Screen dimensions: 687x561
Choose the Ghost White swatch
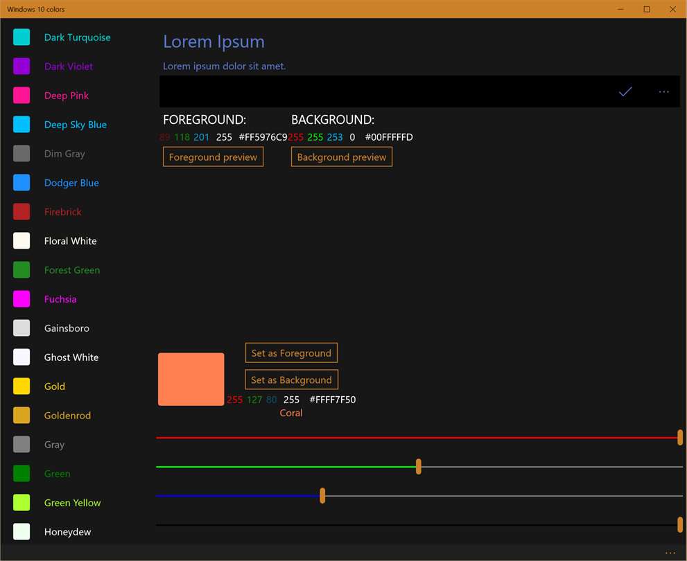click(21, 357)
